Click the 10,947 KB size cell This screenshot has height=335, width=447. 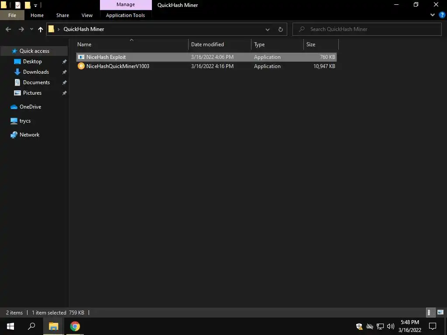[324, 66]
